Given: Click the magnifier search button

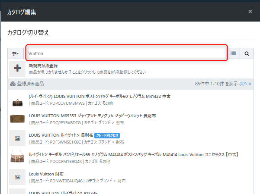Looking at the screenshot, I should (x=247, y=53).
